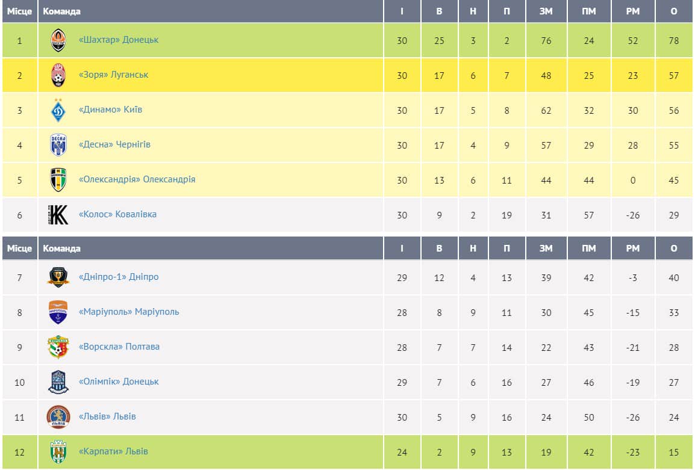Image resolution: width=695 pixels, height=470 pixels.
Task: Open «Шахтар» Донецьк team link
Action: tap(119, 40)
